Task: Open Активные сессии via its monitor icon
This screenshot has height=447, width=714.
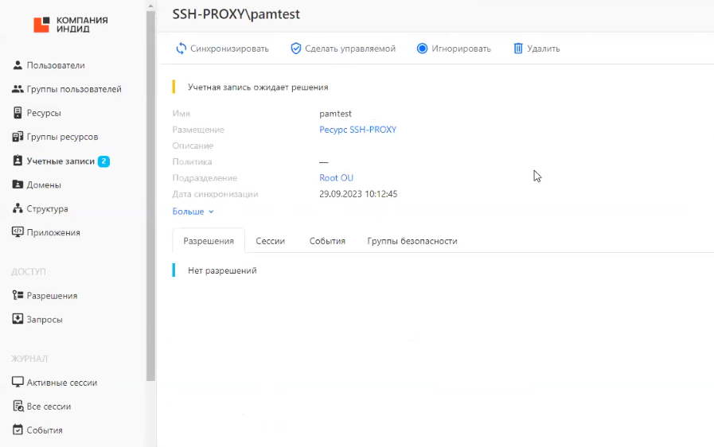Action: [x=18, y=383]
